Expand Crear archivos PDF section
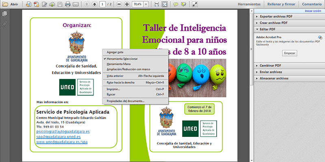This screenshot has height=162, width=325. [x=289, y=23]
